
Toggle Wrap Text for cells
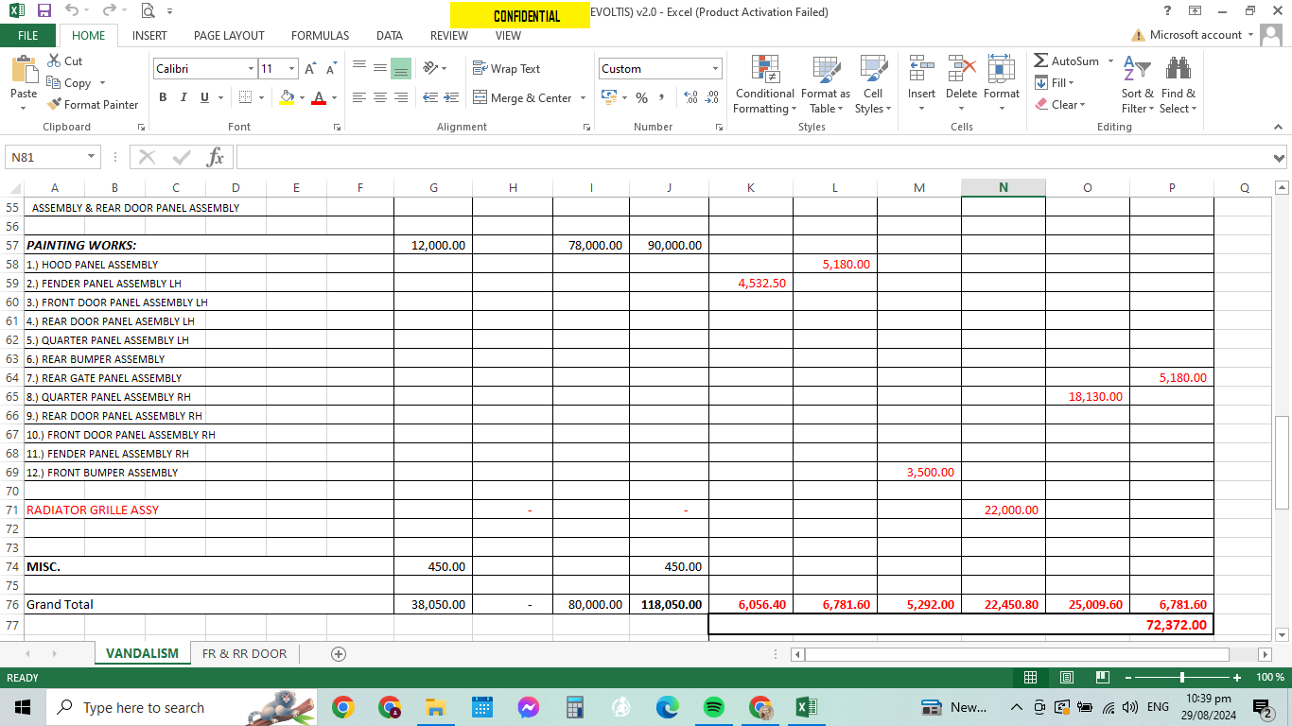(x=506, y=69)
